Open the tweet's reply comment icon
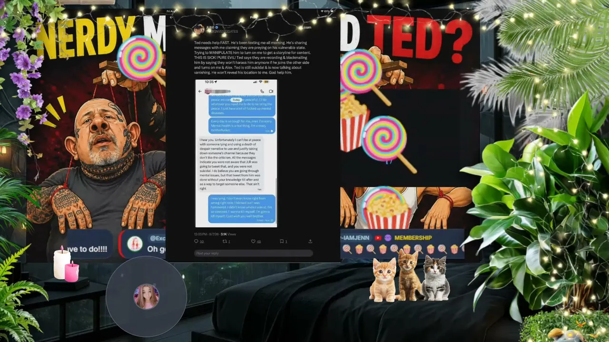The height and width of the screenshot is (342, 609). point(197,241)
